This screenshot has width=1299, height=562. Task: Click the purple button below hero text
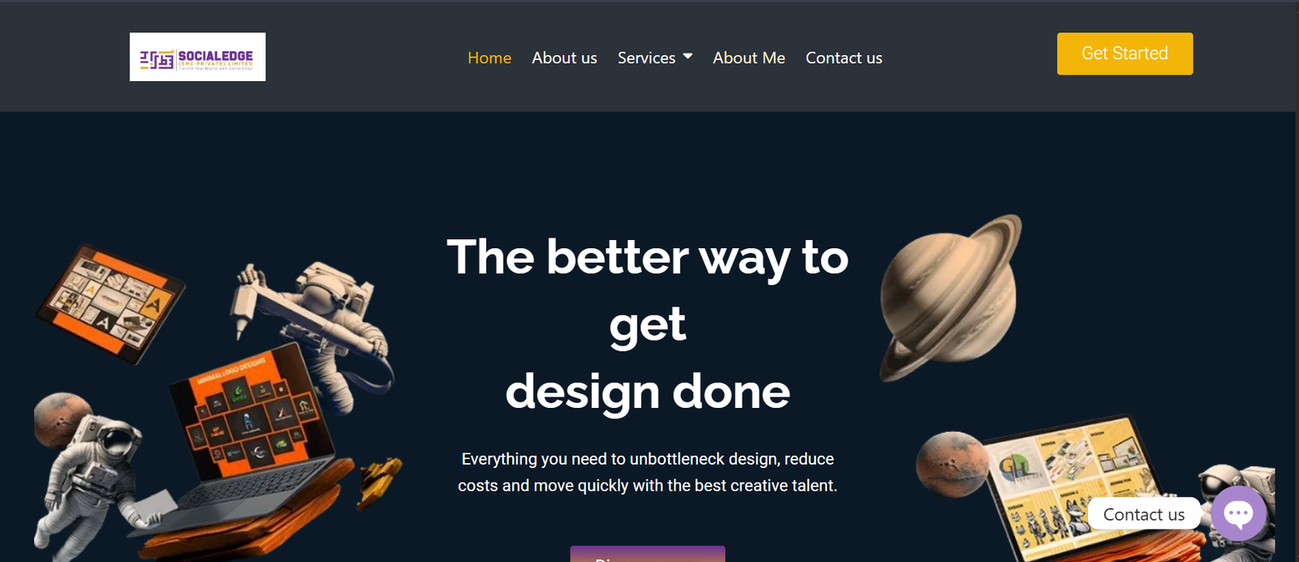647,554
